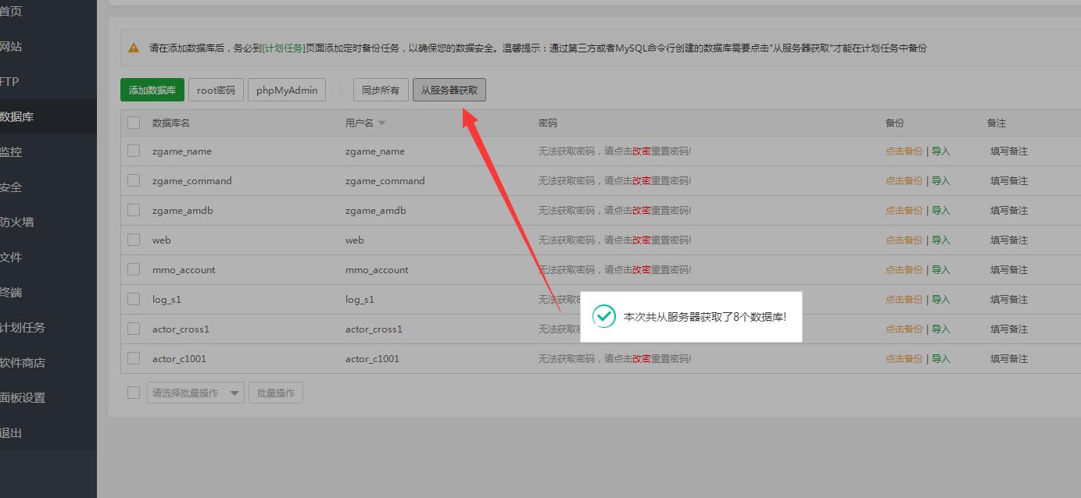
Task: Click 改密 link for zgame_command
Action: 641,181
